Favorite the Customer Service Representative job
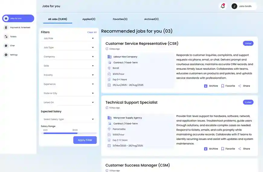263x172 pixels. point(228,86)
